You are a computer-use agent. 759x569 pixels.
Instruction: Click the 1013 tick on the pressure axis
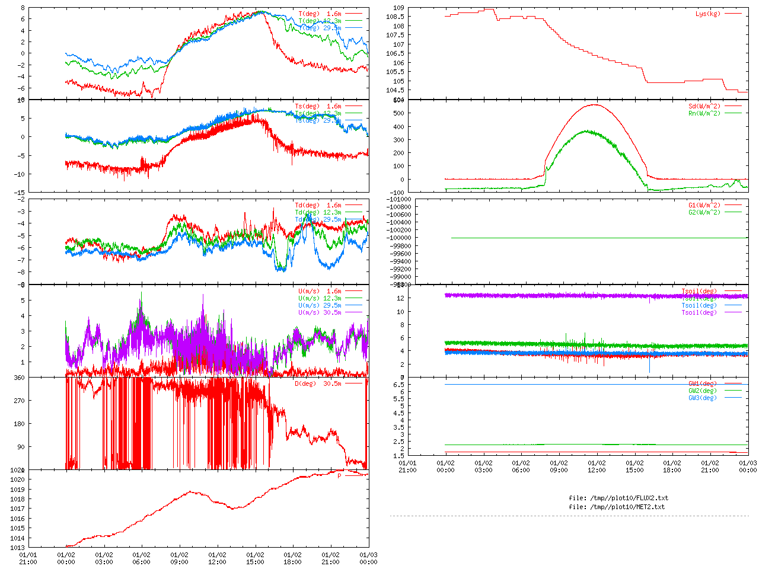coord(18,548)
